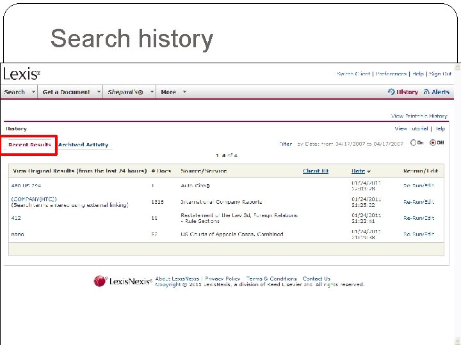Click the Alerts feed icon
Viewport: 461px width, 345px height.
(x=426, y=92)
